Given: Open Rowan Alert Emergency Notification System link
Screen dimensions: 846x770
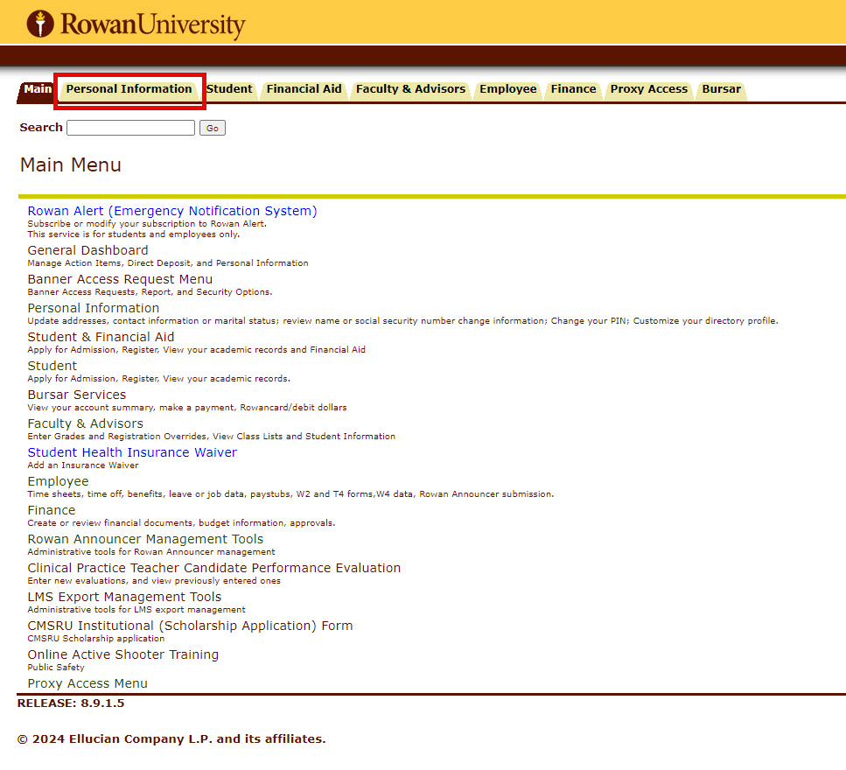Looking at the screenshot, I should click(171, 211).
